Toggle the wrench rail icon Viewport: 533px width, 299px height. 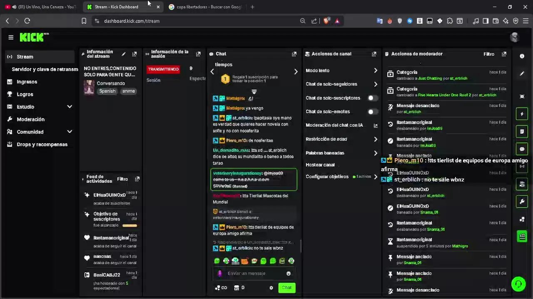(522, 202)
